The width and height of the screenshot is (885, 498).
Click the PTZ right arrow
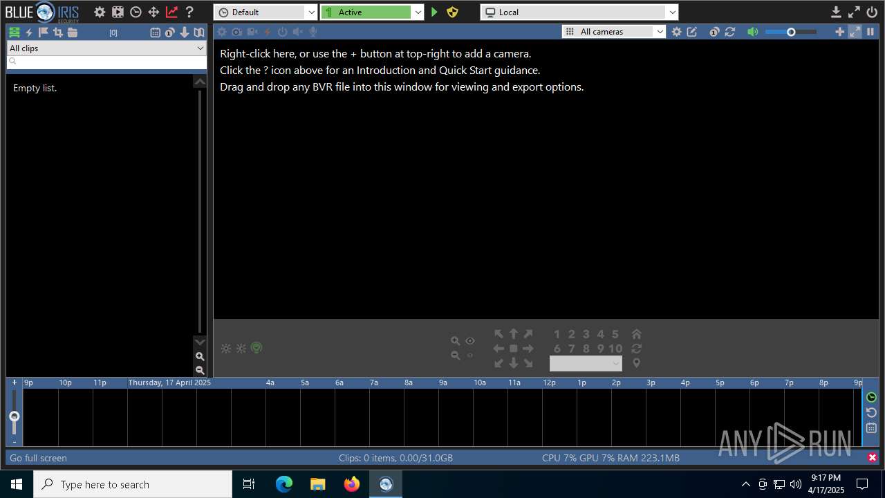(528, 349)
